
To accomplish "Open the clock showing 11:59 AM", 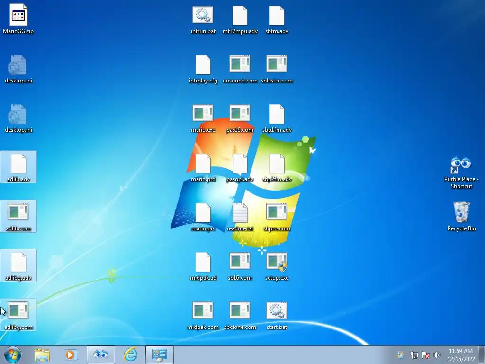I will click(460, 355).
